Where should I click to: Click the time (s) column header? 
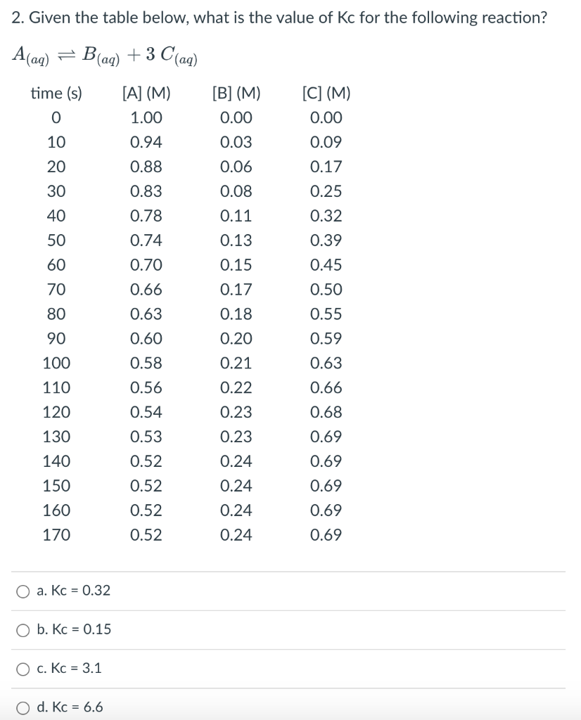point(56,94)
